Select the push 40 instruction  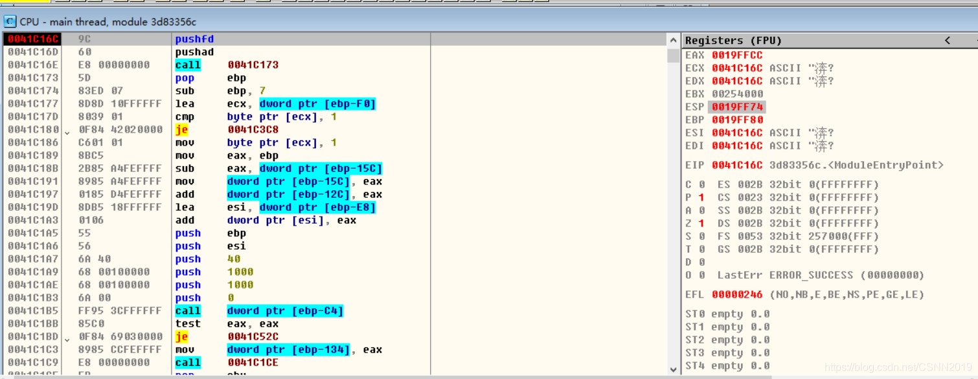pyautogui.click(x=207, y=259)
